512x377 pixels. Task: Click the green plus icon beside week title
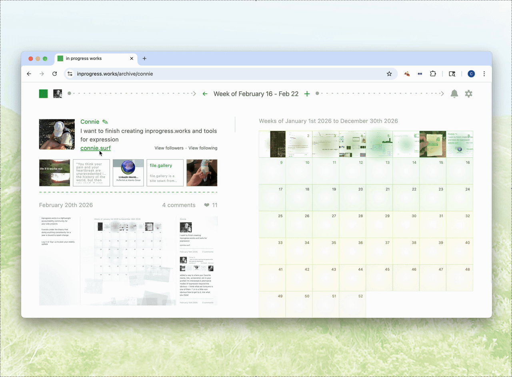(307, 94)
